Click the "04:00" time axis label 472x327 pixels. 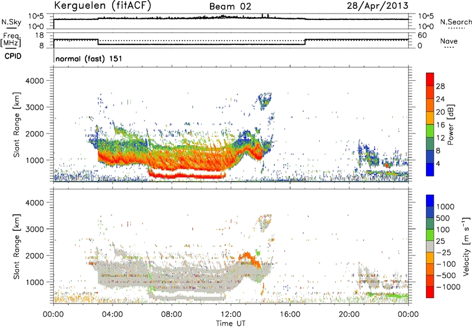(x=113, y=314)
